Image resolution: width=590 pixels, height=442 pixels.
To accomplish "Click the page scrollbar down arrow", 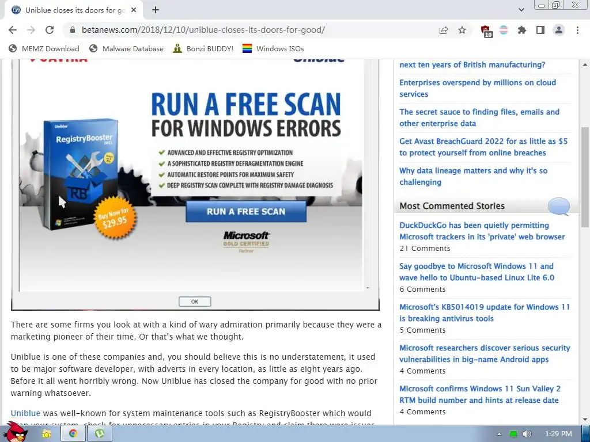I will point(585,420).
